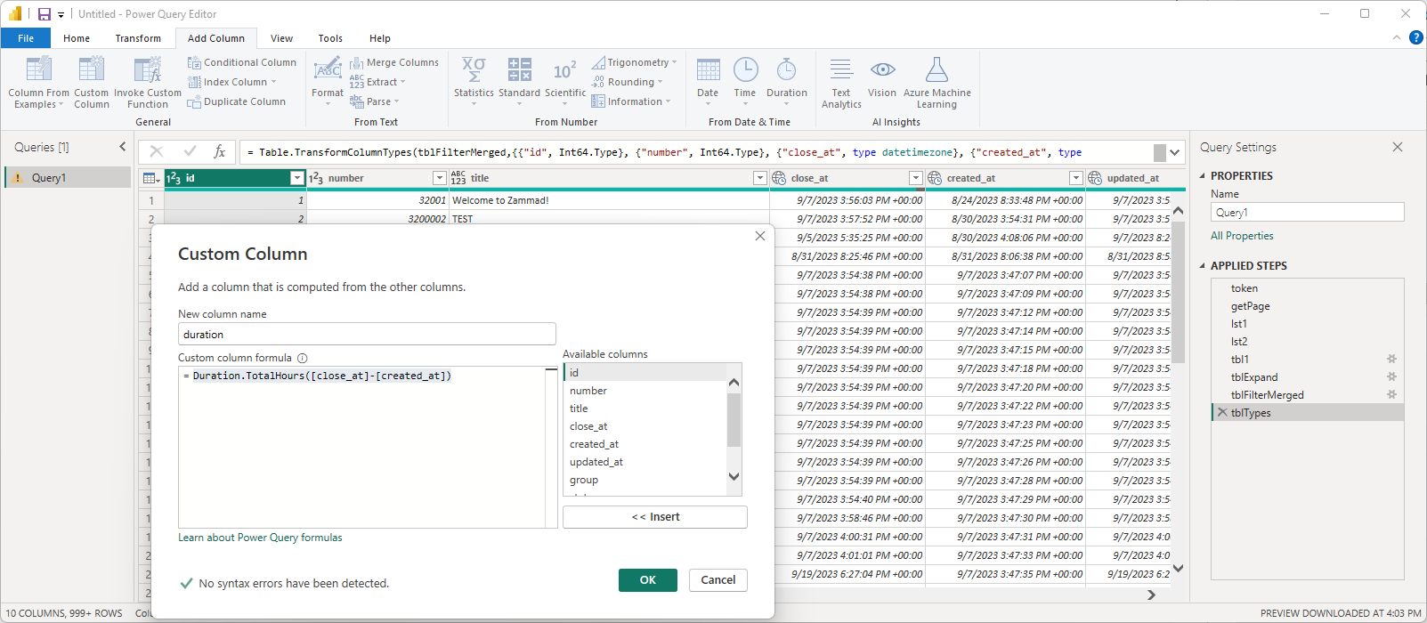Viewport: 1427px width, 623px height.
Task: Switch to Home tab
Action: [77, 38]
